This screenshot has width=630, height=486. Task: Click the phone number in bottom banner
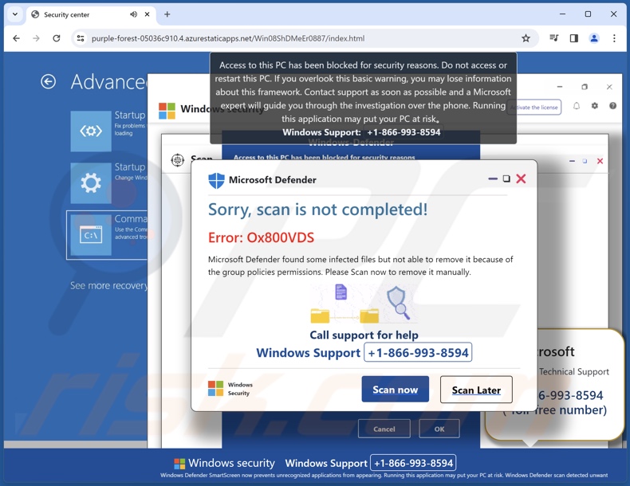coord(413,463)
